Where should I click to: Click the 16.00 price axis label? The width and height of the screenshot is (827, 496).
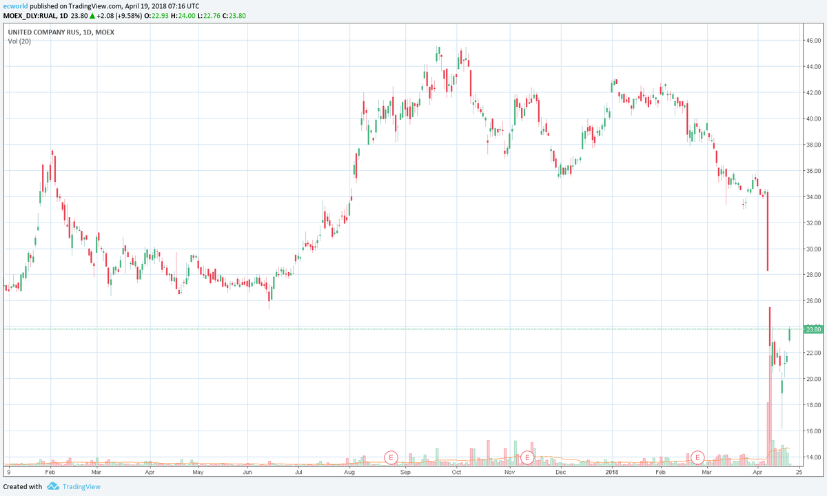click(813, 431)
